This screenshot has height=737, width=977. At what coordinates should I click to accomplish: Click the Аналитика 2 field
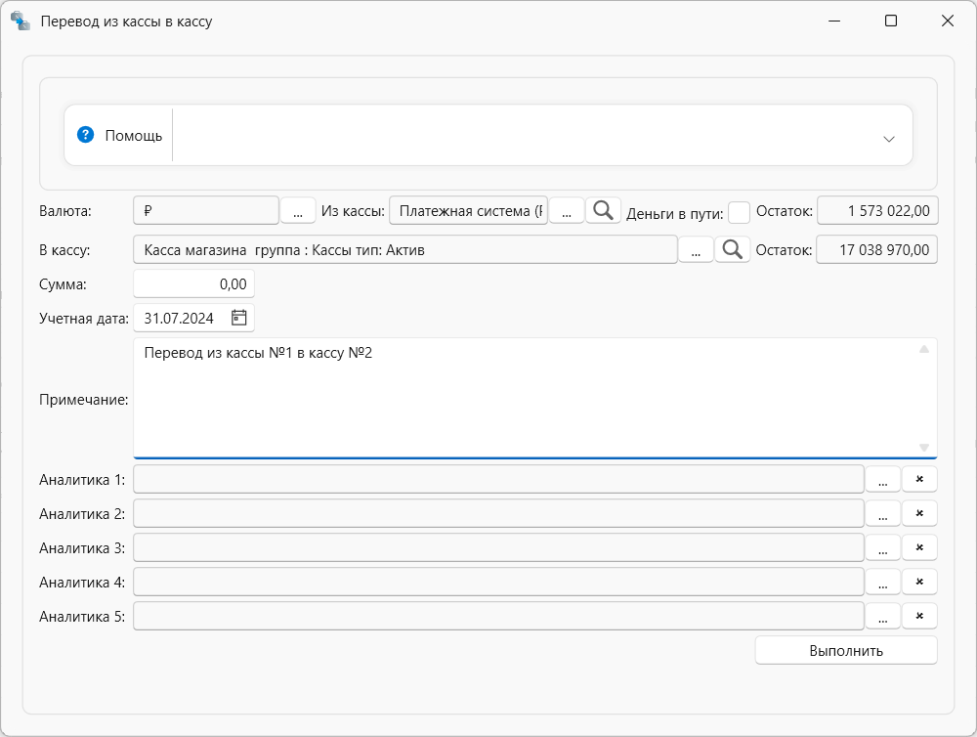[x=498, y=514]
